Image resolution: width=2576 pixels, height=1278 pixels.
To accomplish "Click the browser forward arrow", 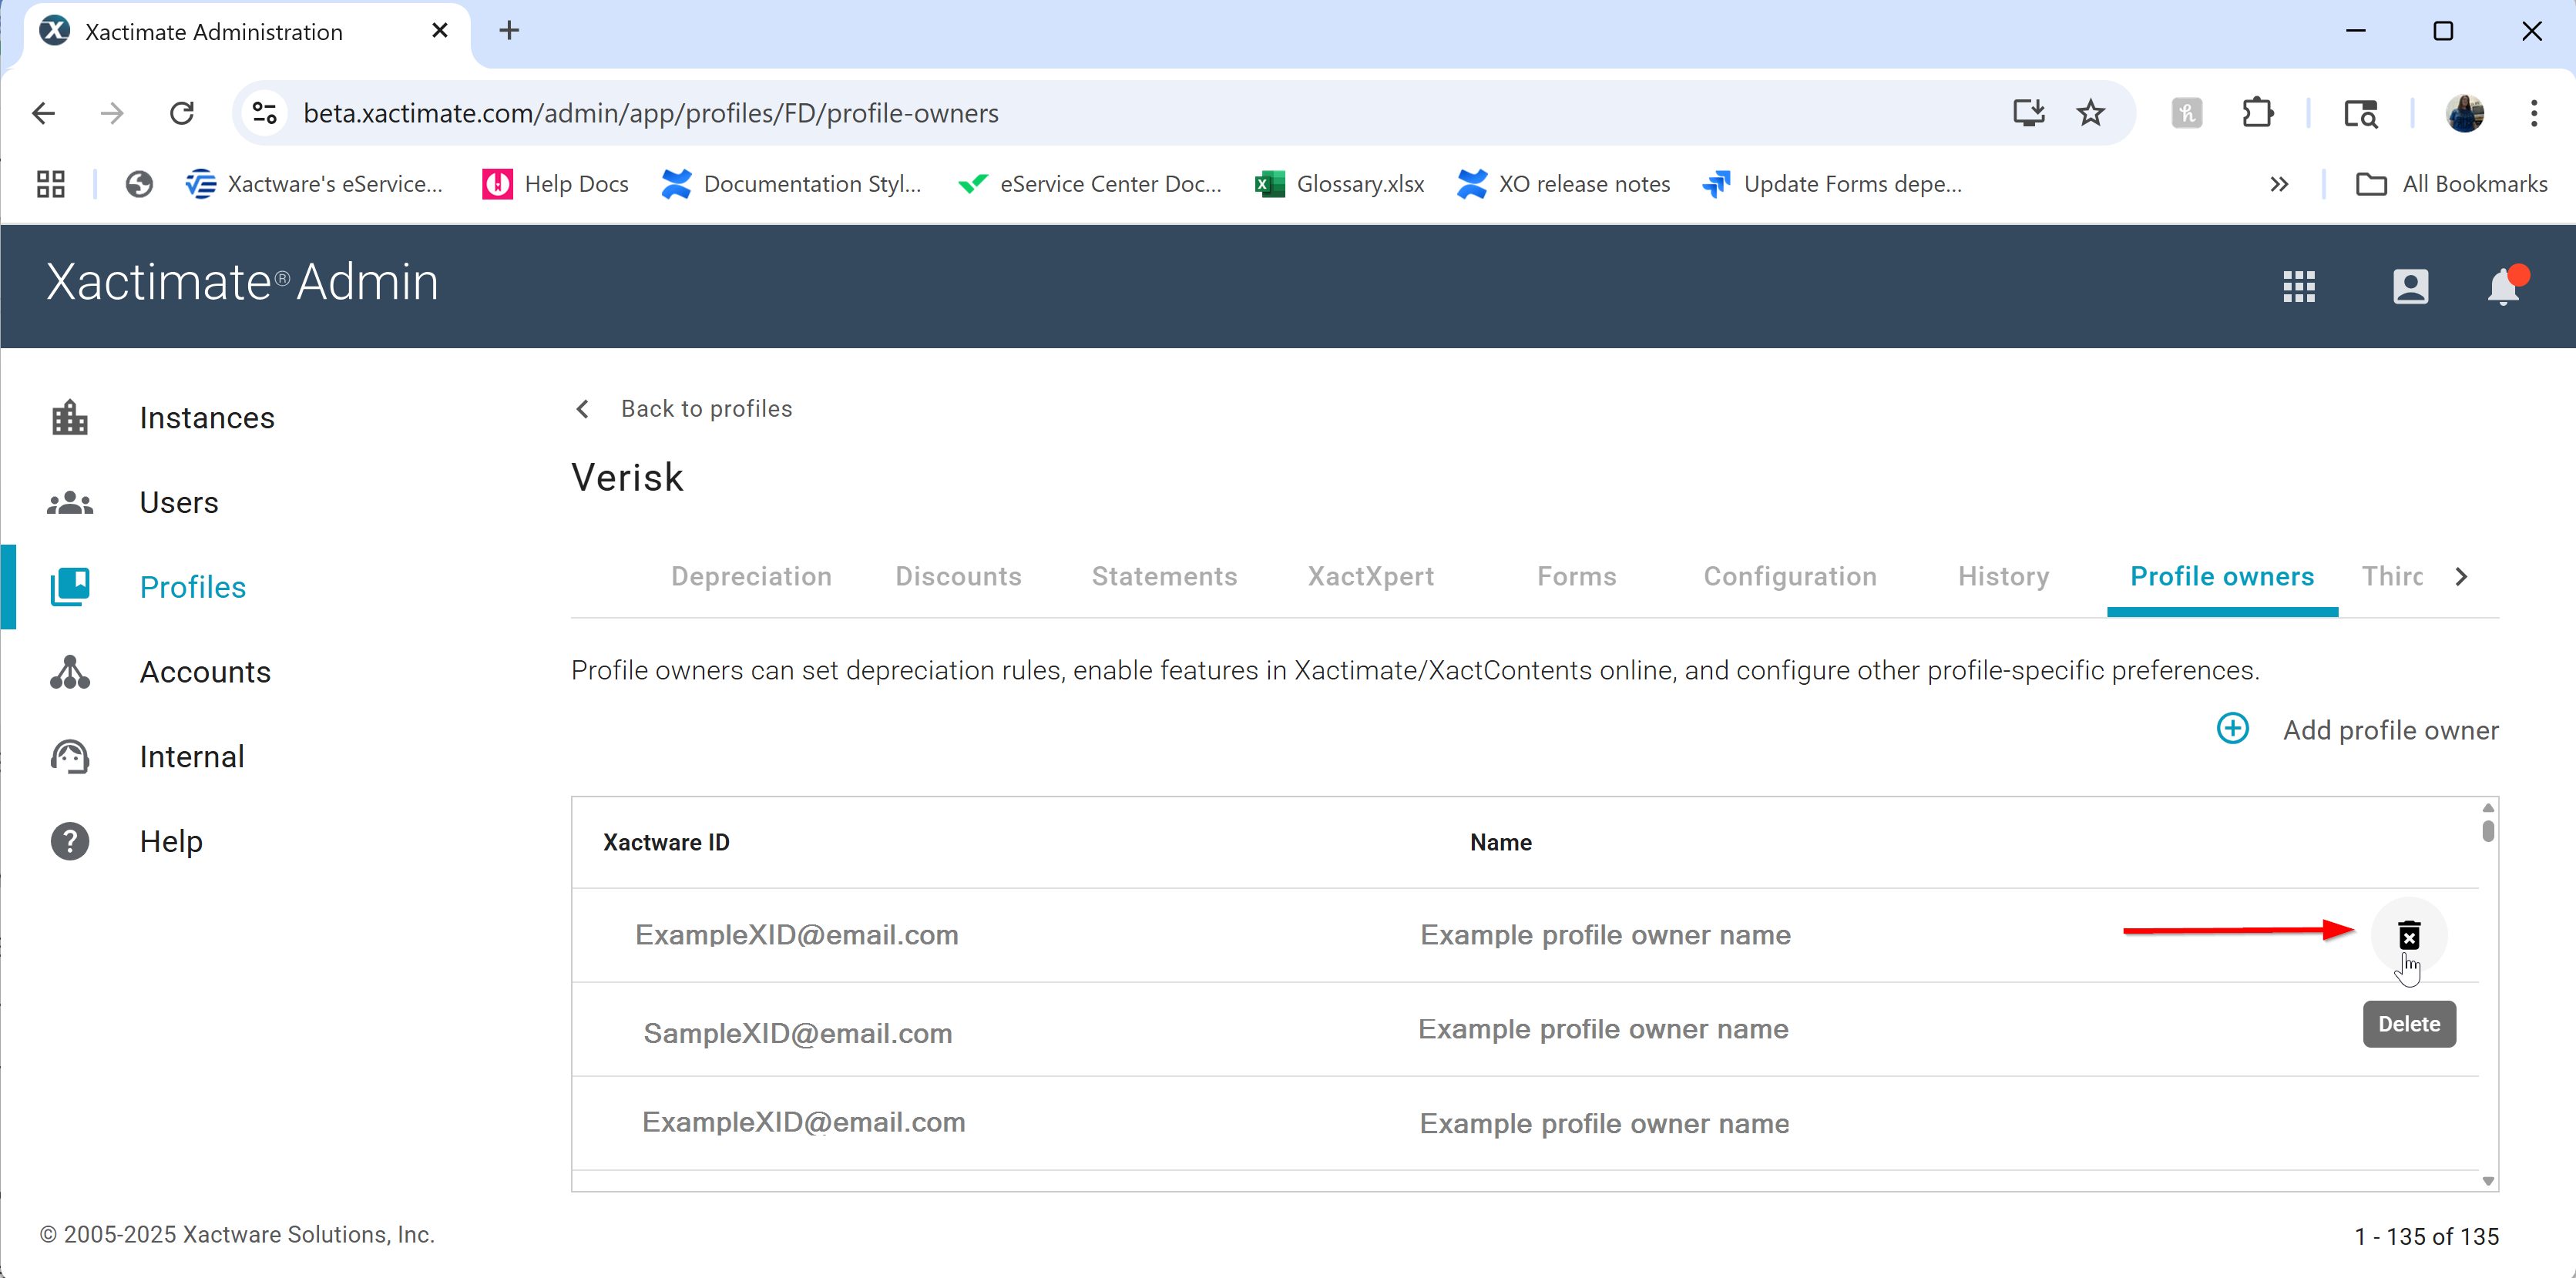I will click(112, 113).
